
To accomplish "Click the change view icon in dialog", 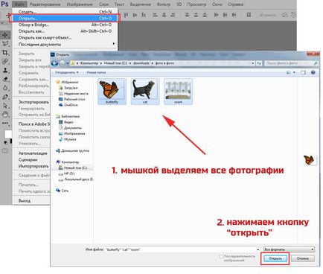I will pyautogui.click(x=289, y=72).
